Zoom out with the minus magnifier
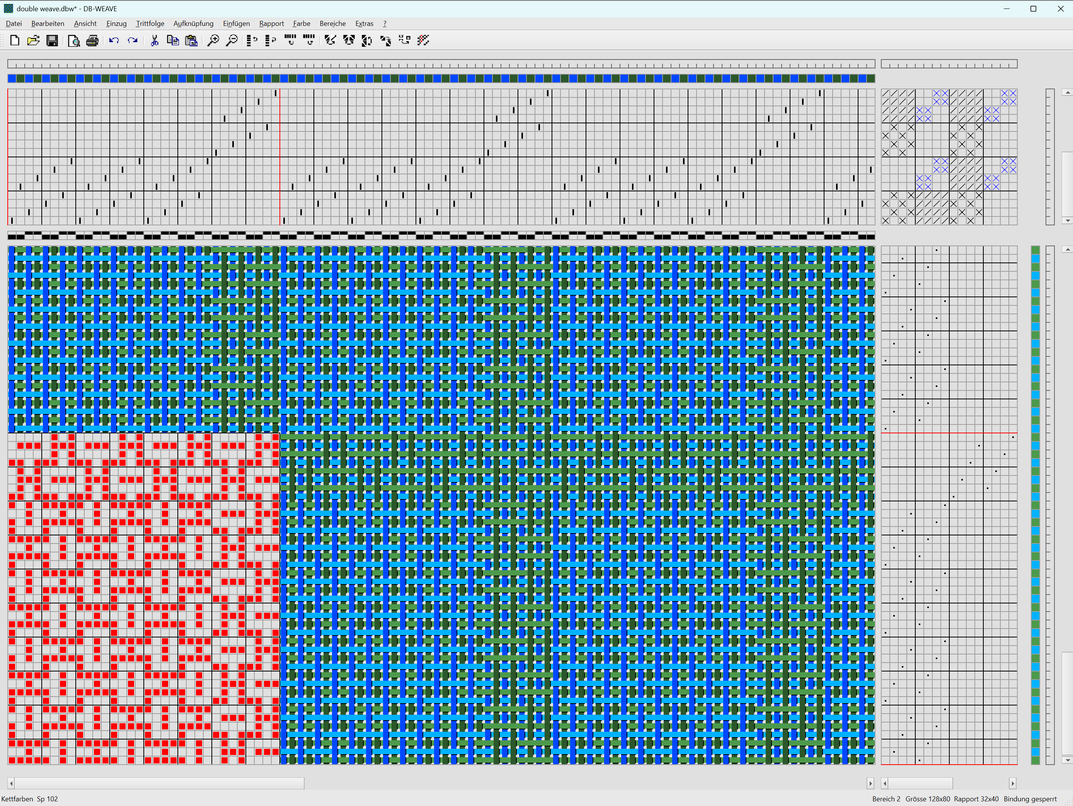The height and width of the screenshot is (806, 1073). (232, 40)
